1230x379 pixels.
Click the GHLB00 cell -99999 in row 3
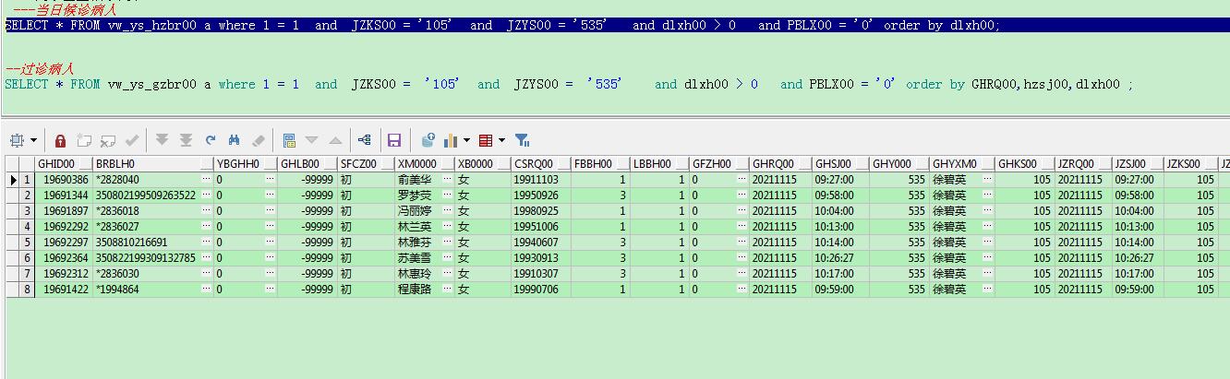point(307,211)
